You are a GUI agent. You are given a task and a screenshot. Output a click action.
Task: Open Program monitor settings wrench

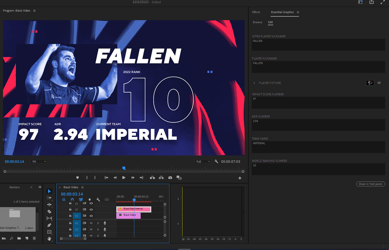coord(216,161)
